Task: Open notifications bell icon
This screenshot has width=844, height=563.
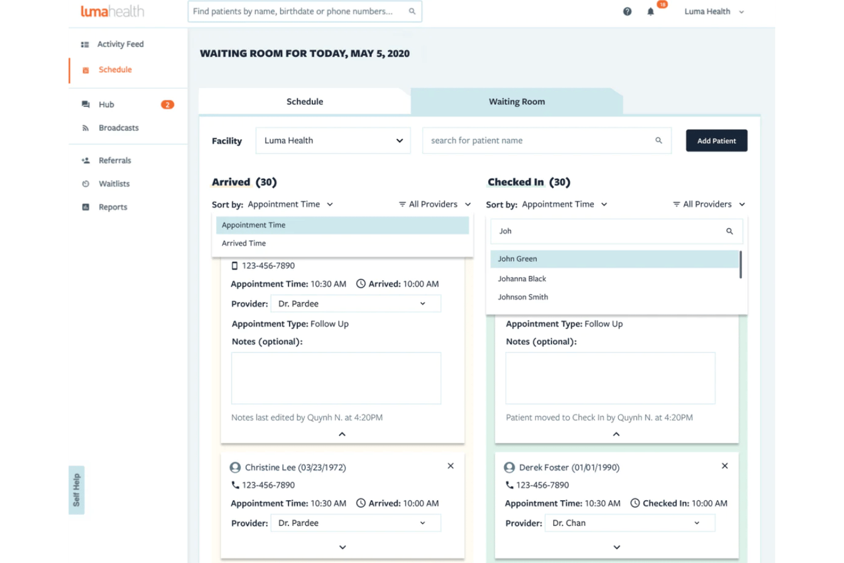Action: click(651, 11)
